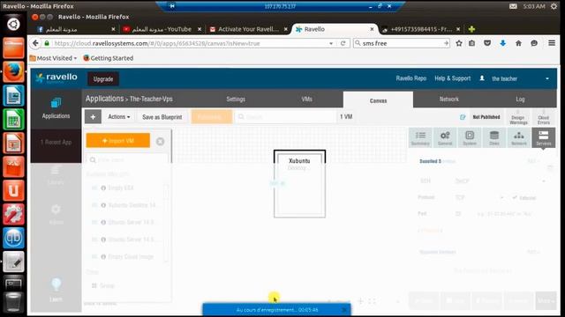This screenshot has width=565, height=317.
Task: Open the Learn lightbulb in the sidebar
Action: click(x=56, y=290)
